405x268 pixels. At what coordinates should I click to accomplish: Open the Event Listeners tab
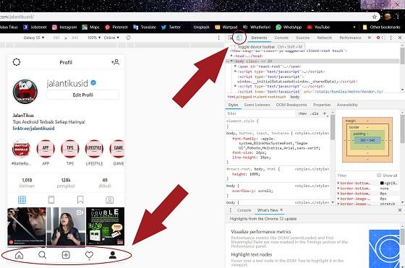[257, 105]
